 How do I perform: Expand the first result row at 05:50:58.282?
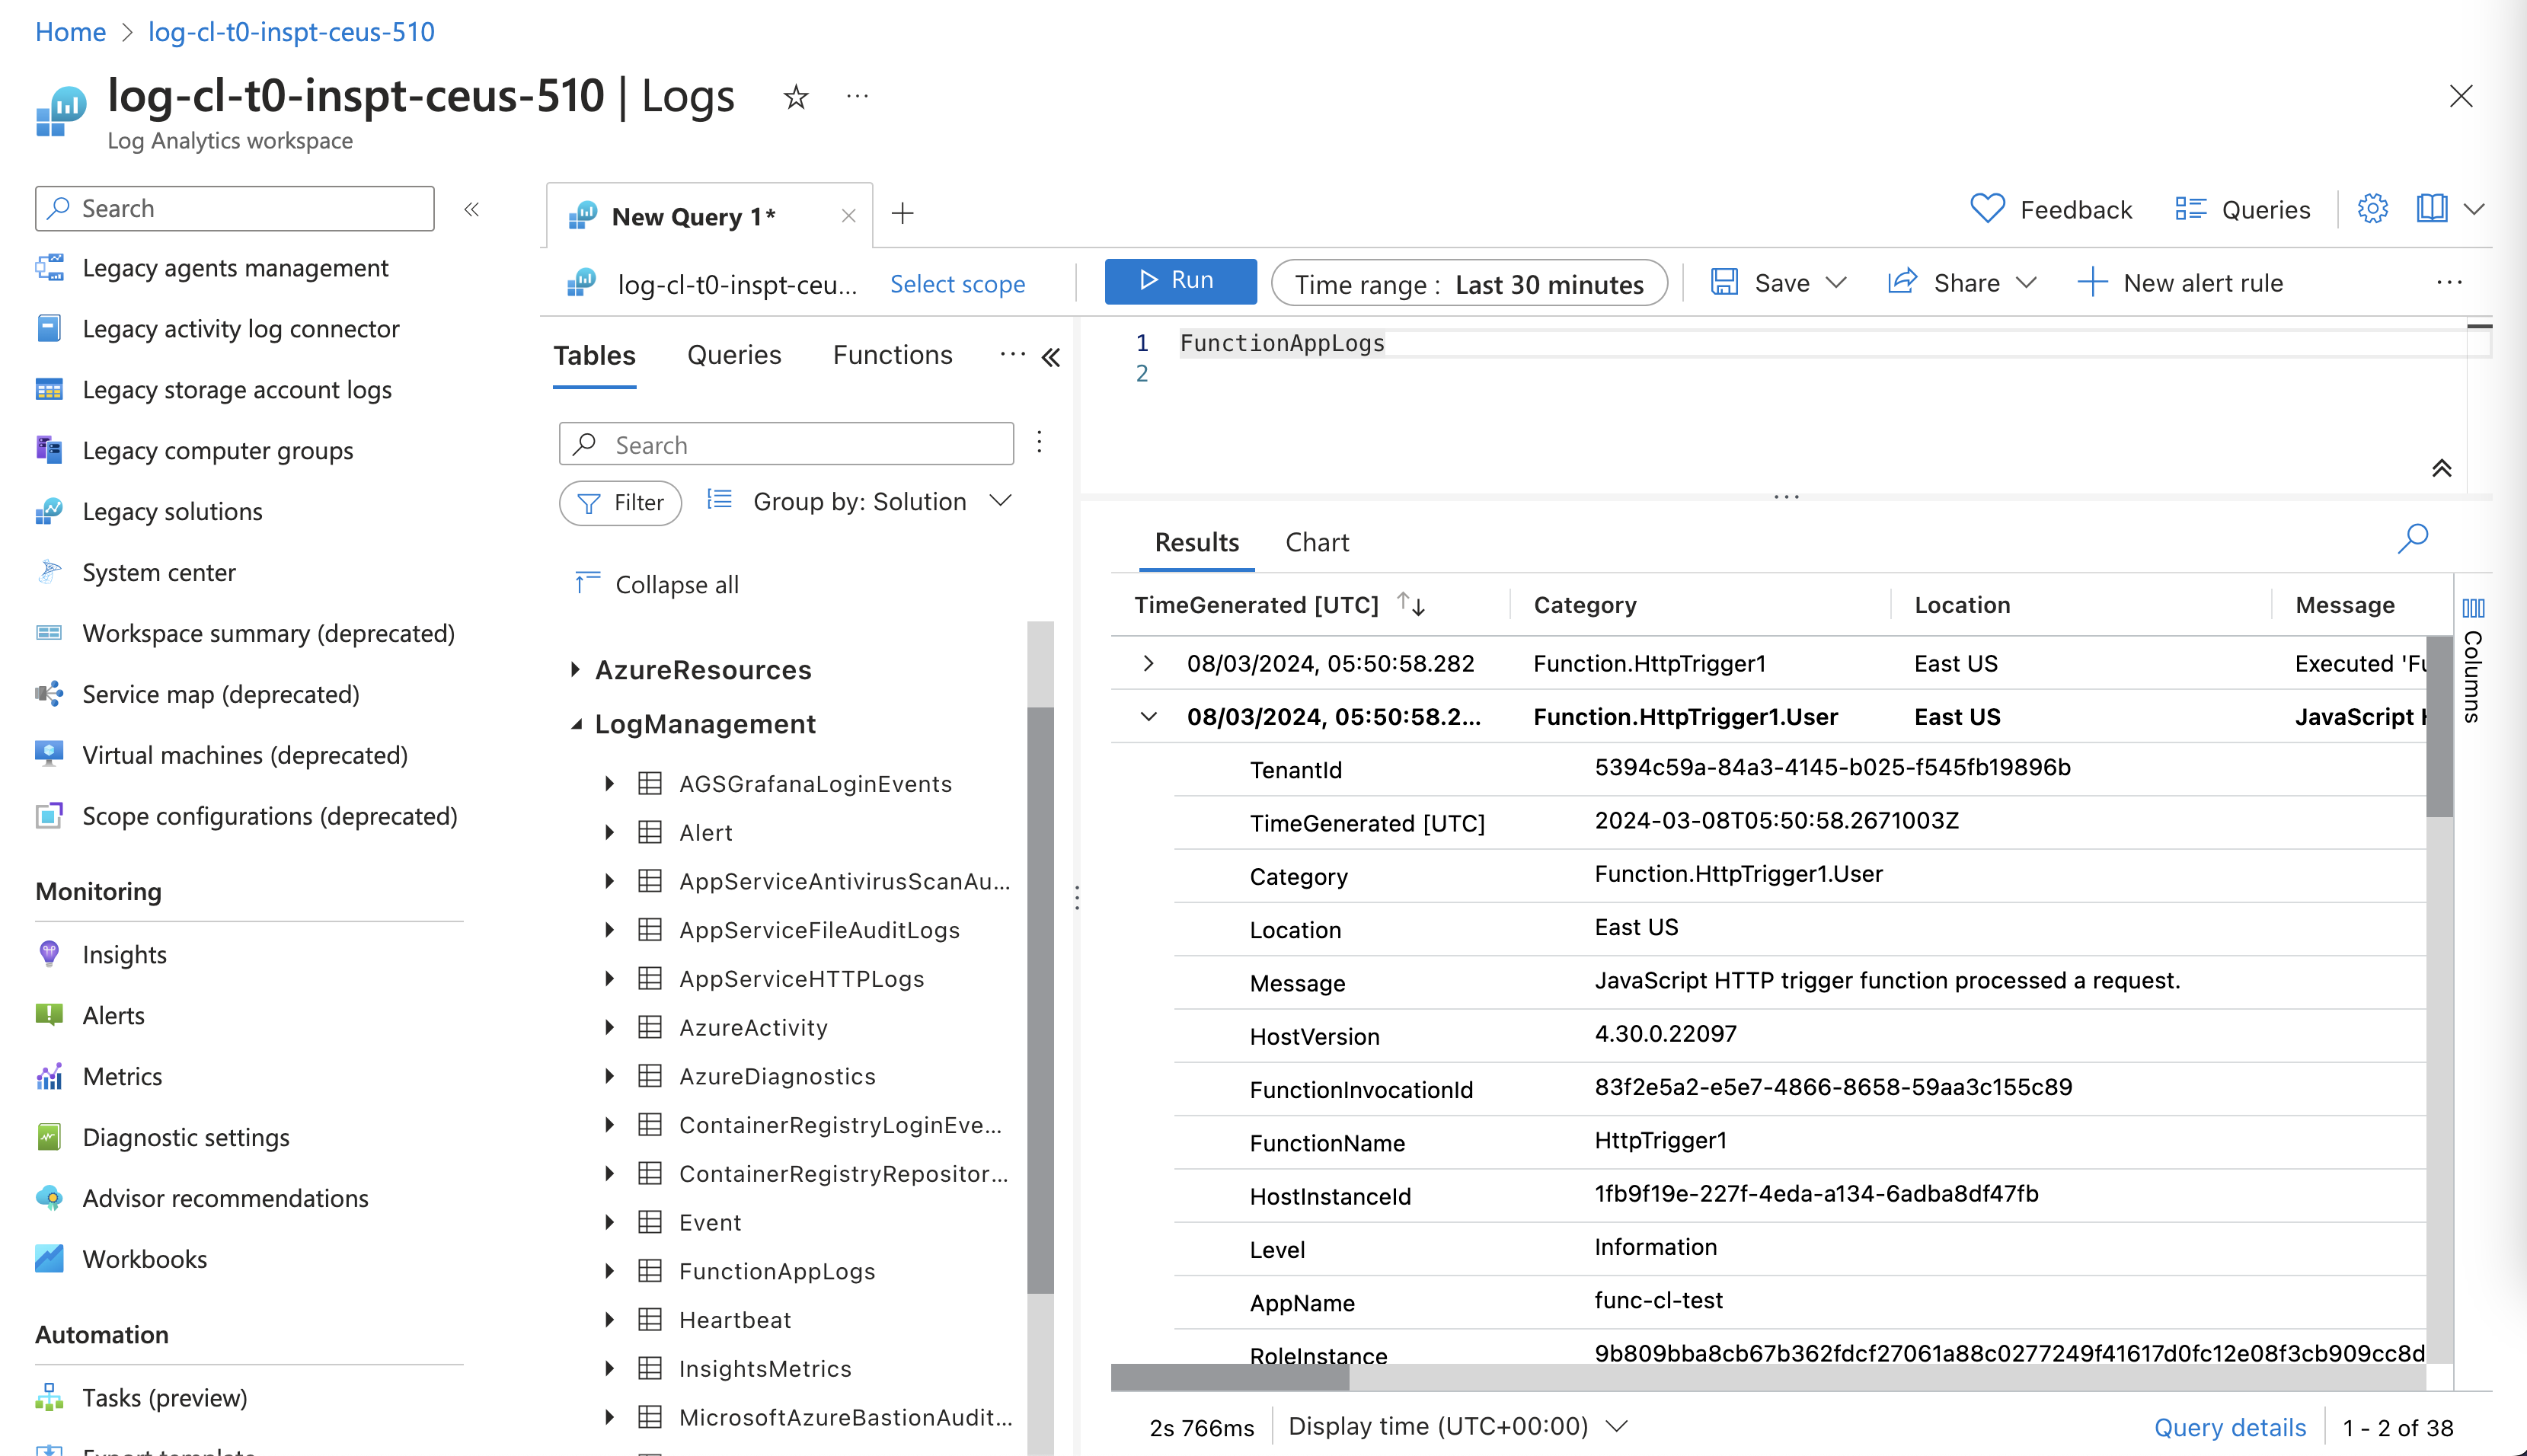point(1148,663)
